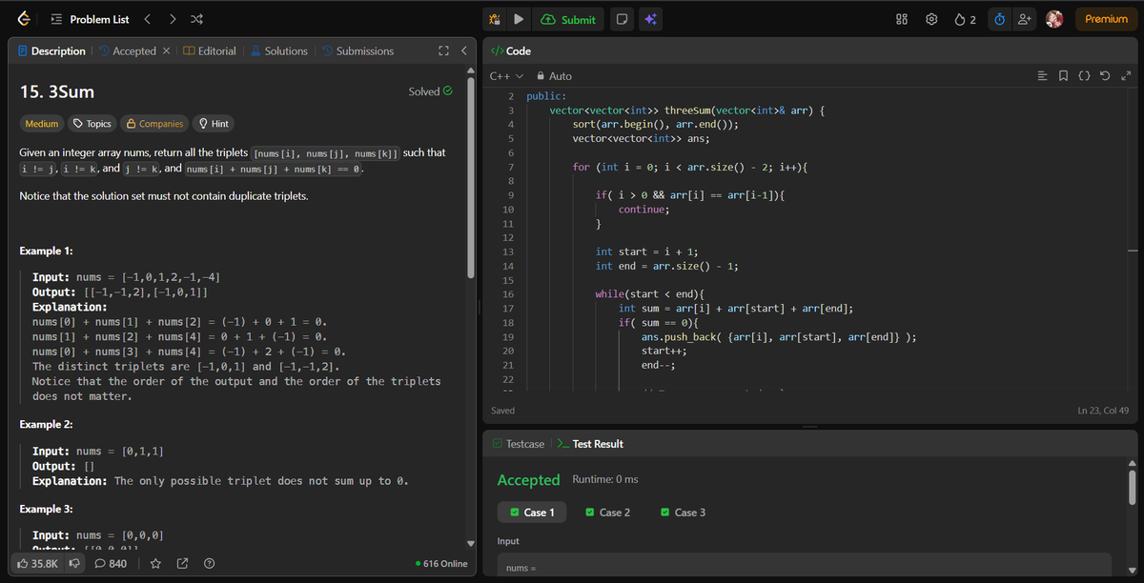Screen dimensions: 1144x583
Task: Submit the solution
Action: pos(568,19)
